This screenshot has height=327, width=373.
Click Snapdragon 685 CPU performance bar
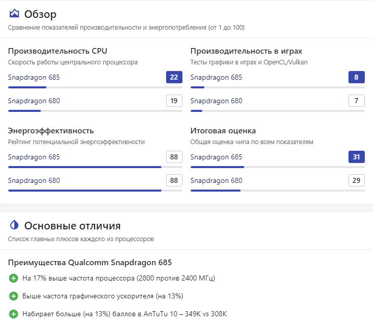pos(95,87)
